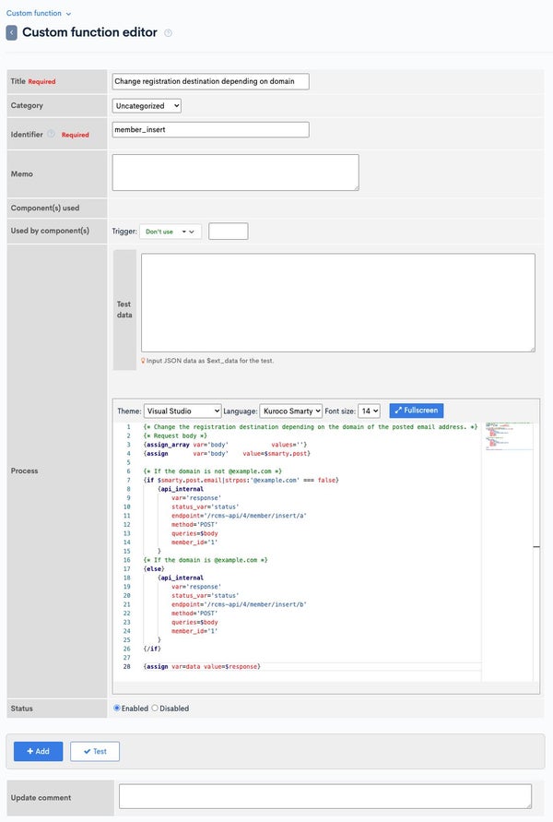Click the Test button
This screenshot has width=553, height=822.
pos(95,751)
